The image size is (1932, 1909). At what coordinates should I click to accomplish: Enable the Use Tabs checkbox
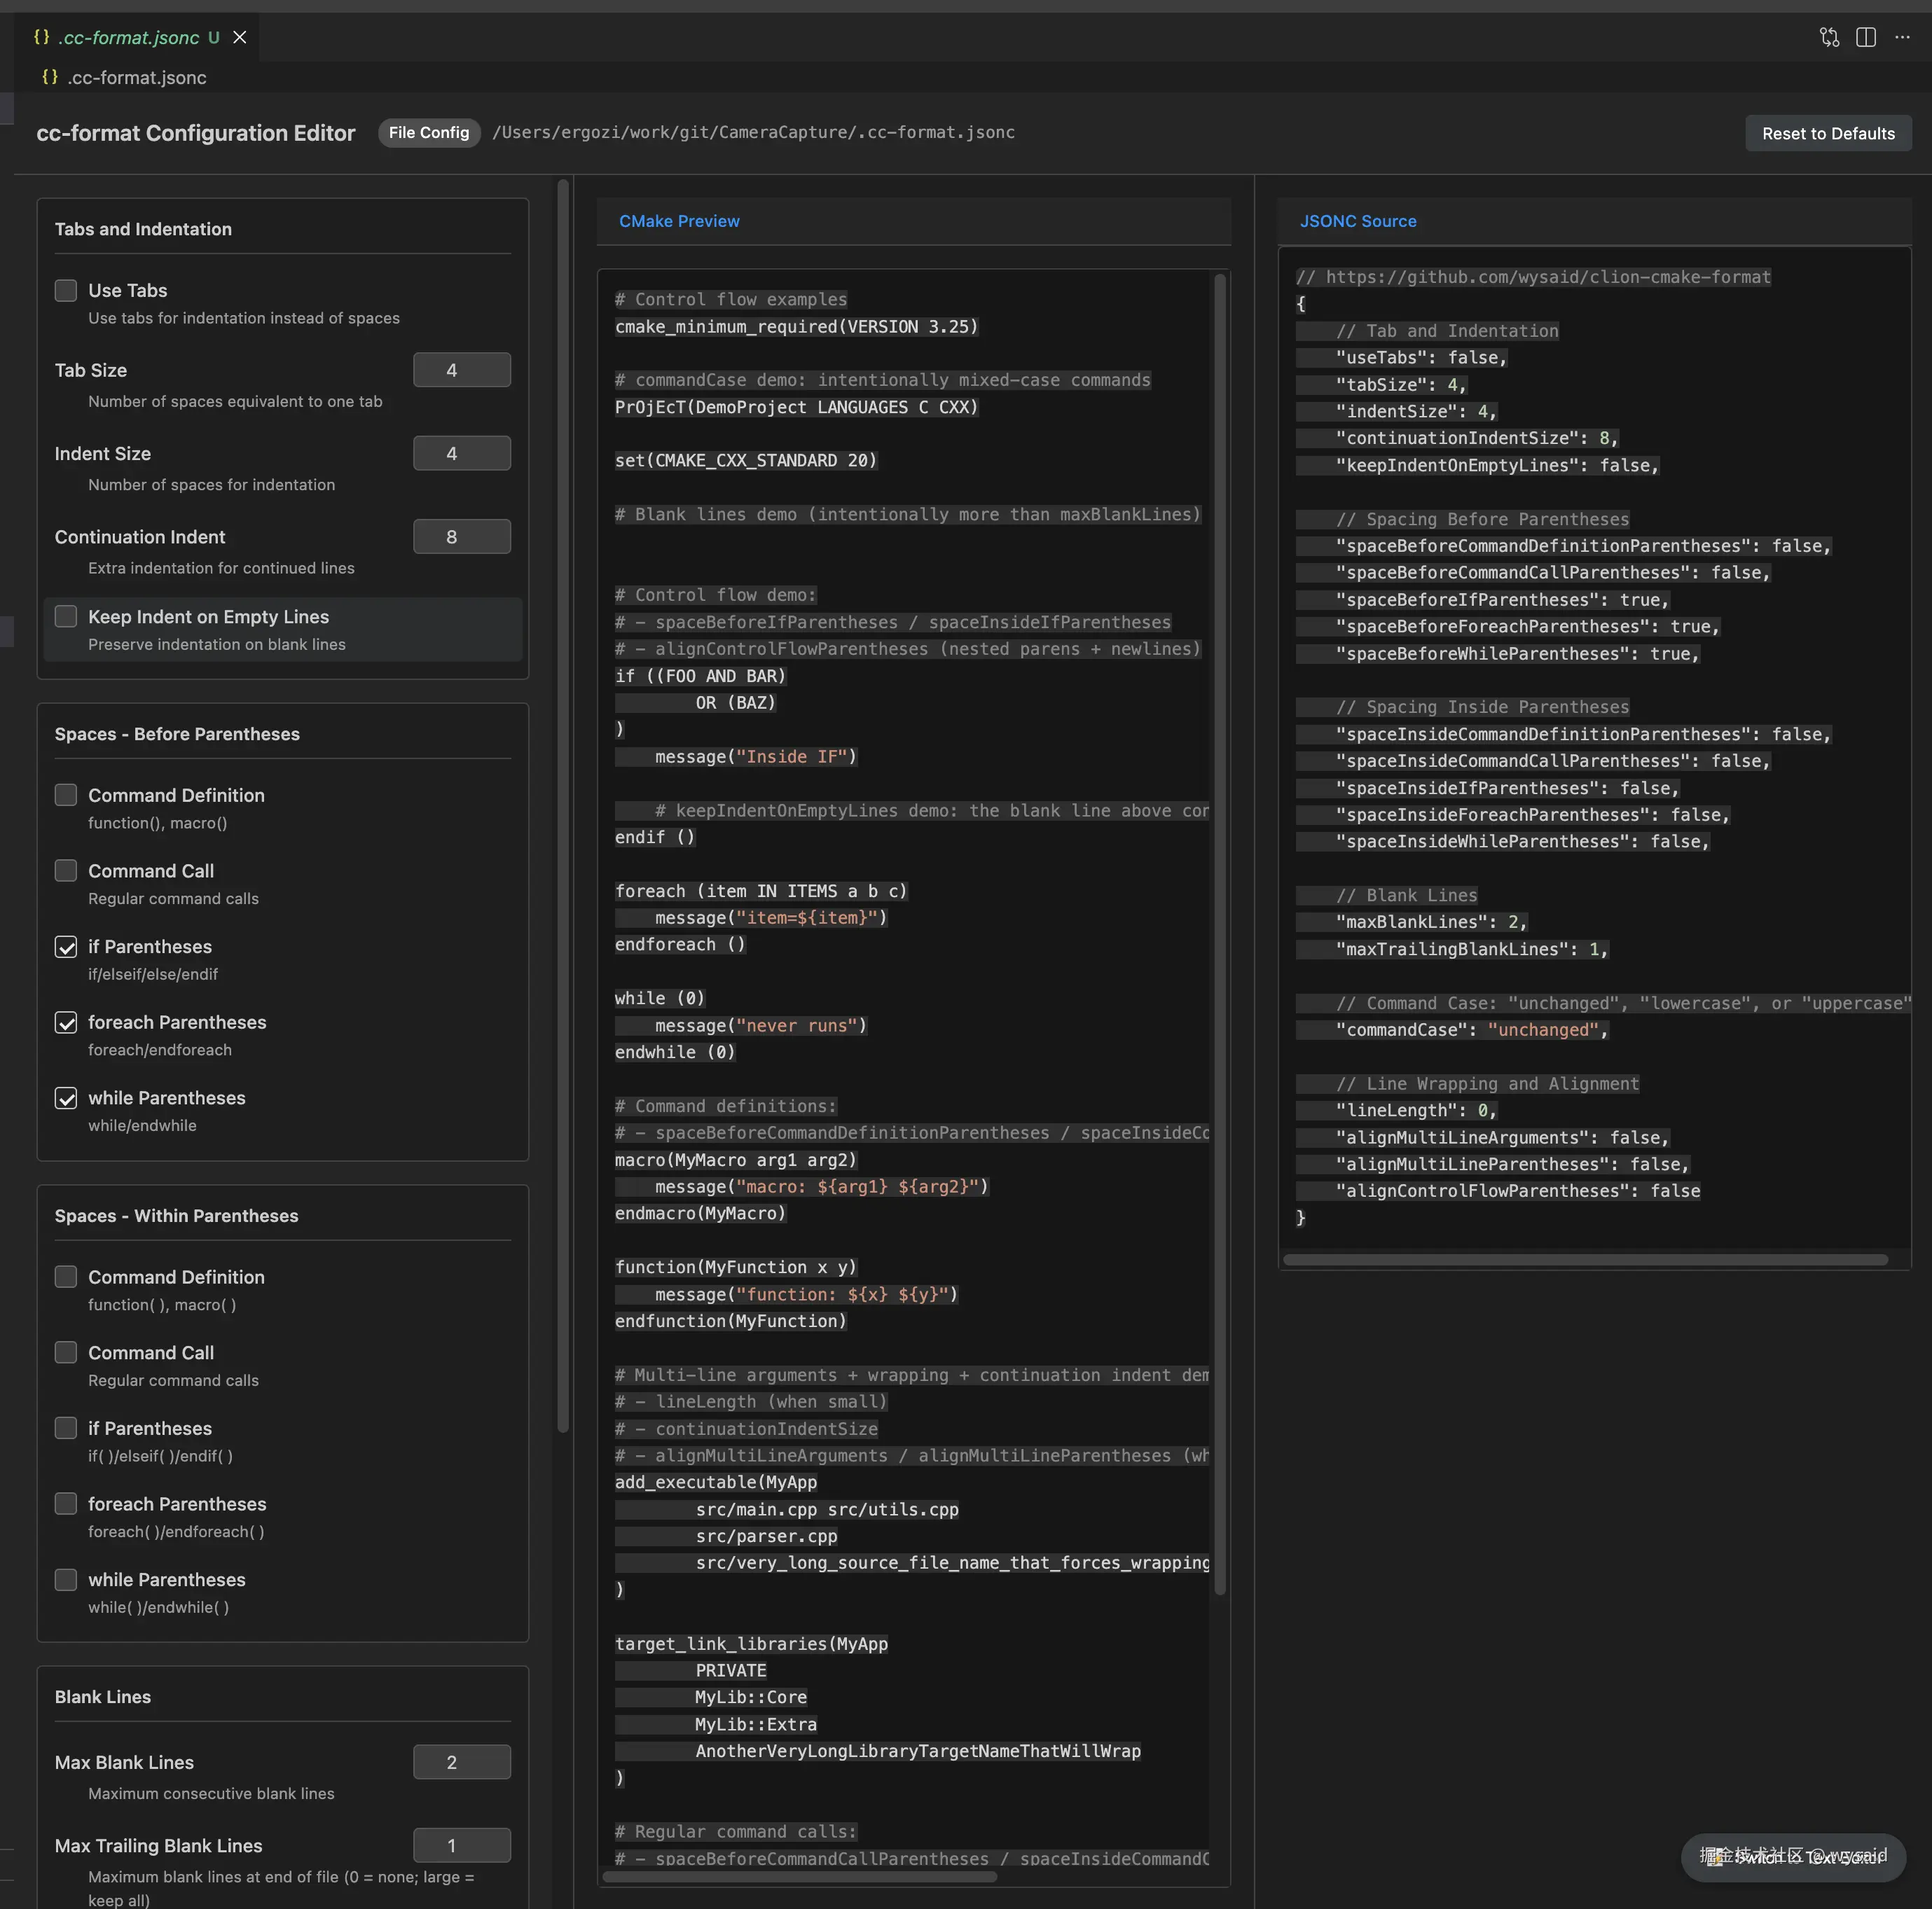click(x=66, y=290)
